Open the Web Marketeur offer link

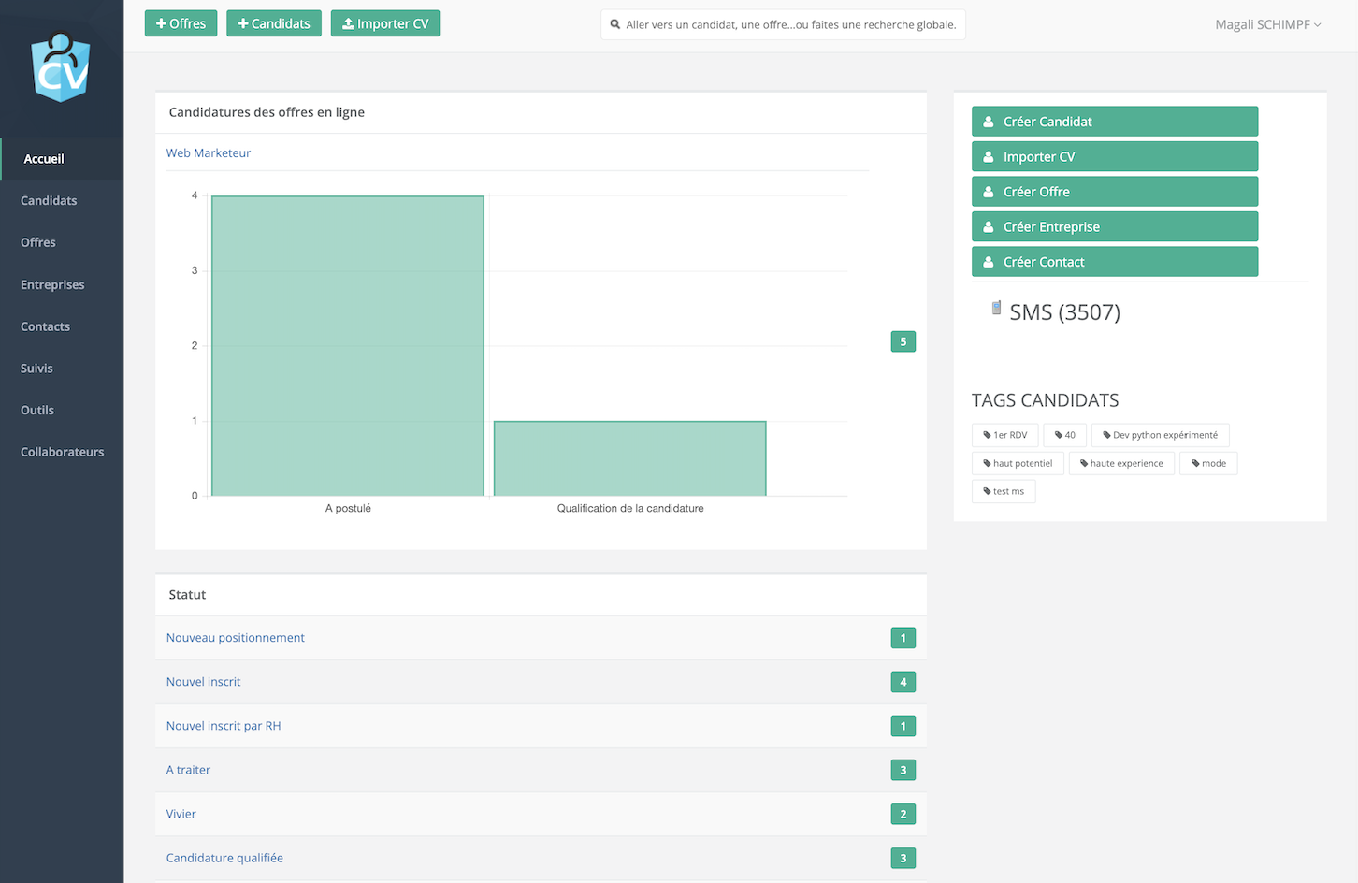tap(209, 153)
